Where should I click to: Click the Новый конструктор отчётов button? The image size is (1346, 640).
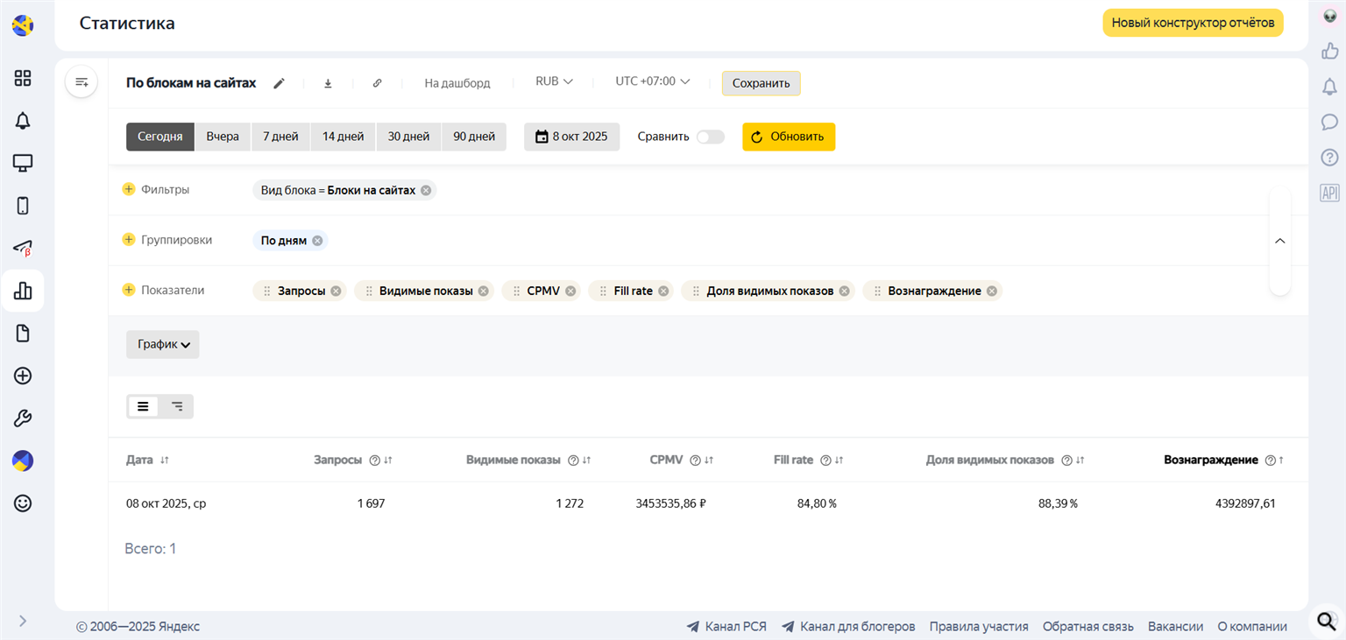coord(1192,23)
